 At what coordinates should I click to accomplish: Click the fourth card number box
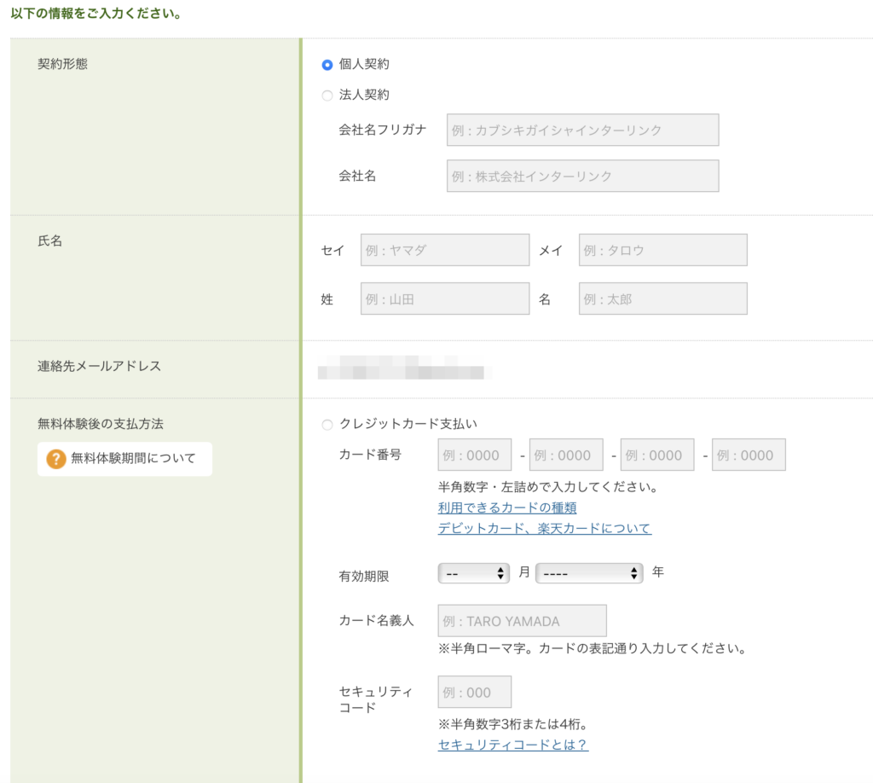(x=749, y=455)
